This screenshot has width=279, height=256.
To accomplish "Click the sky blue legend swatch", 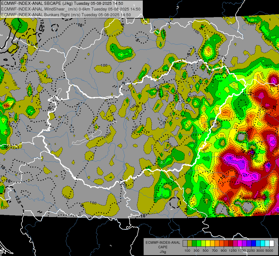I will (258, 243).
